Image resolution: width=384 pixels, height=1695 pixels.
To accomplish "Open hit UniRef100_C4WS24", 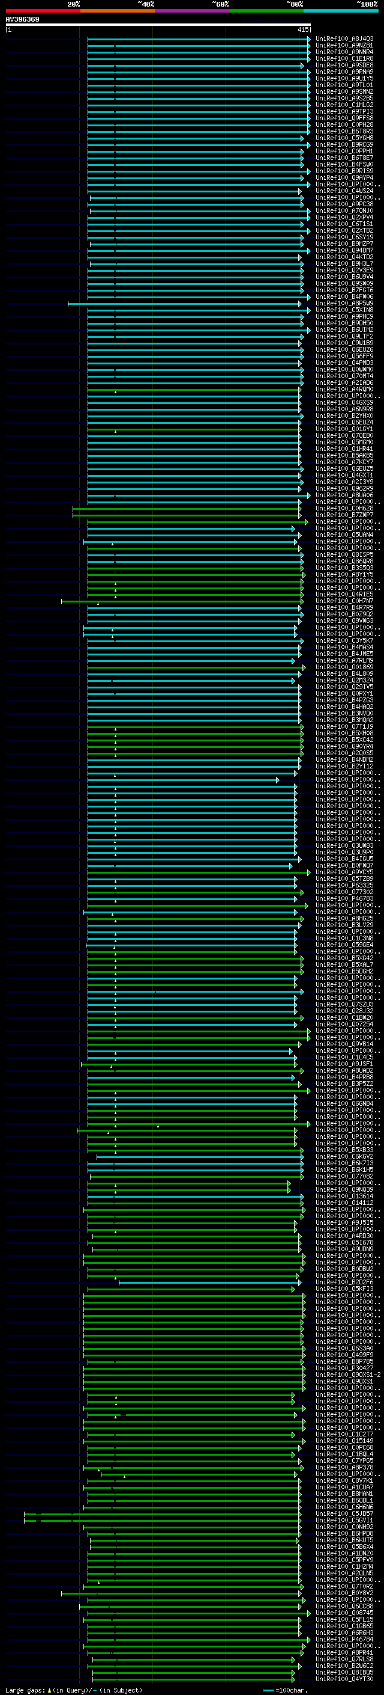I will (x=344, y=191).
